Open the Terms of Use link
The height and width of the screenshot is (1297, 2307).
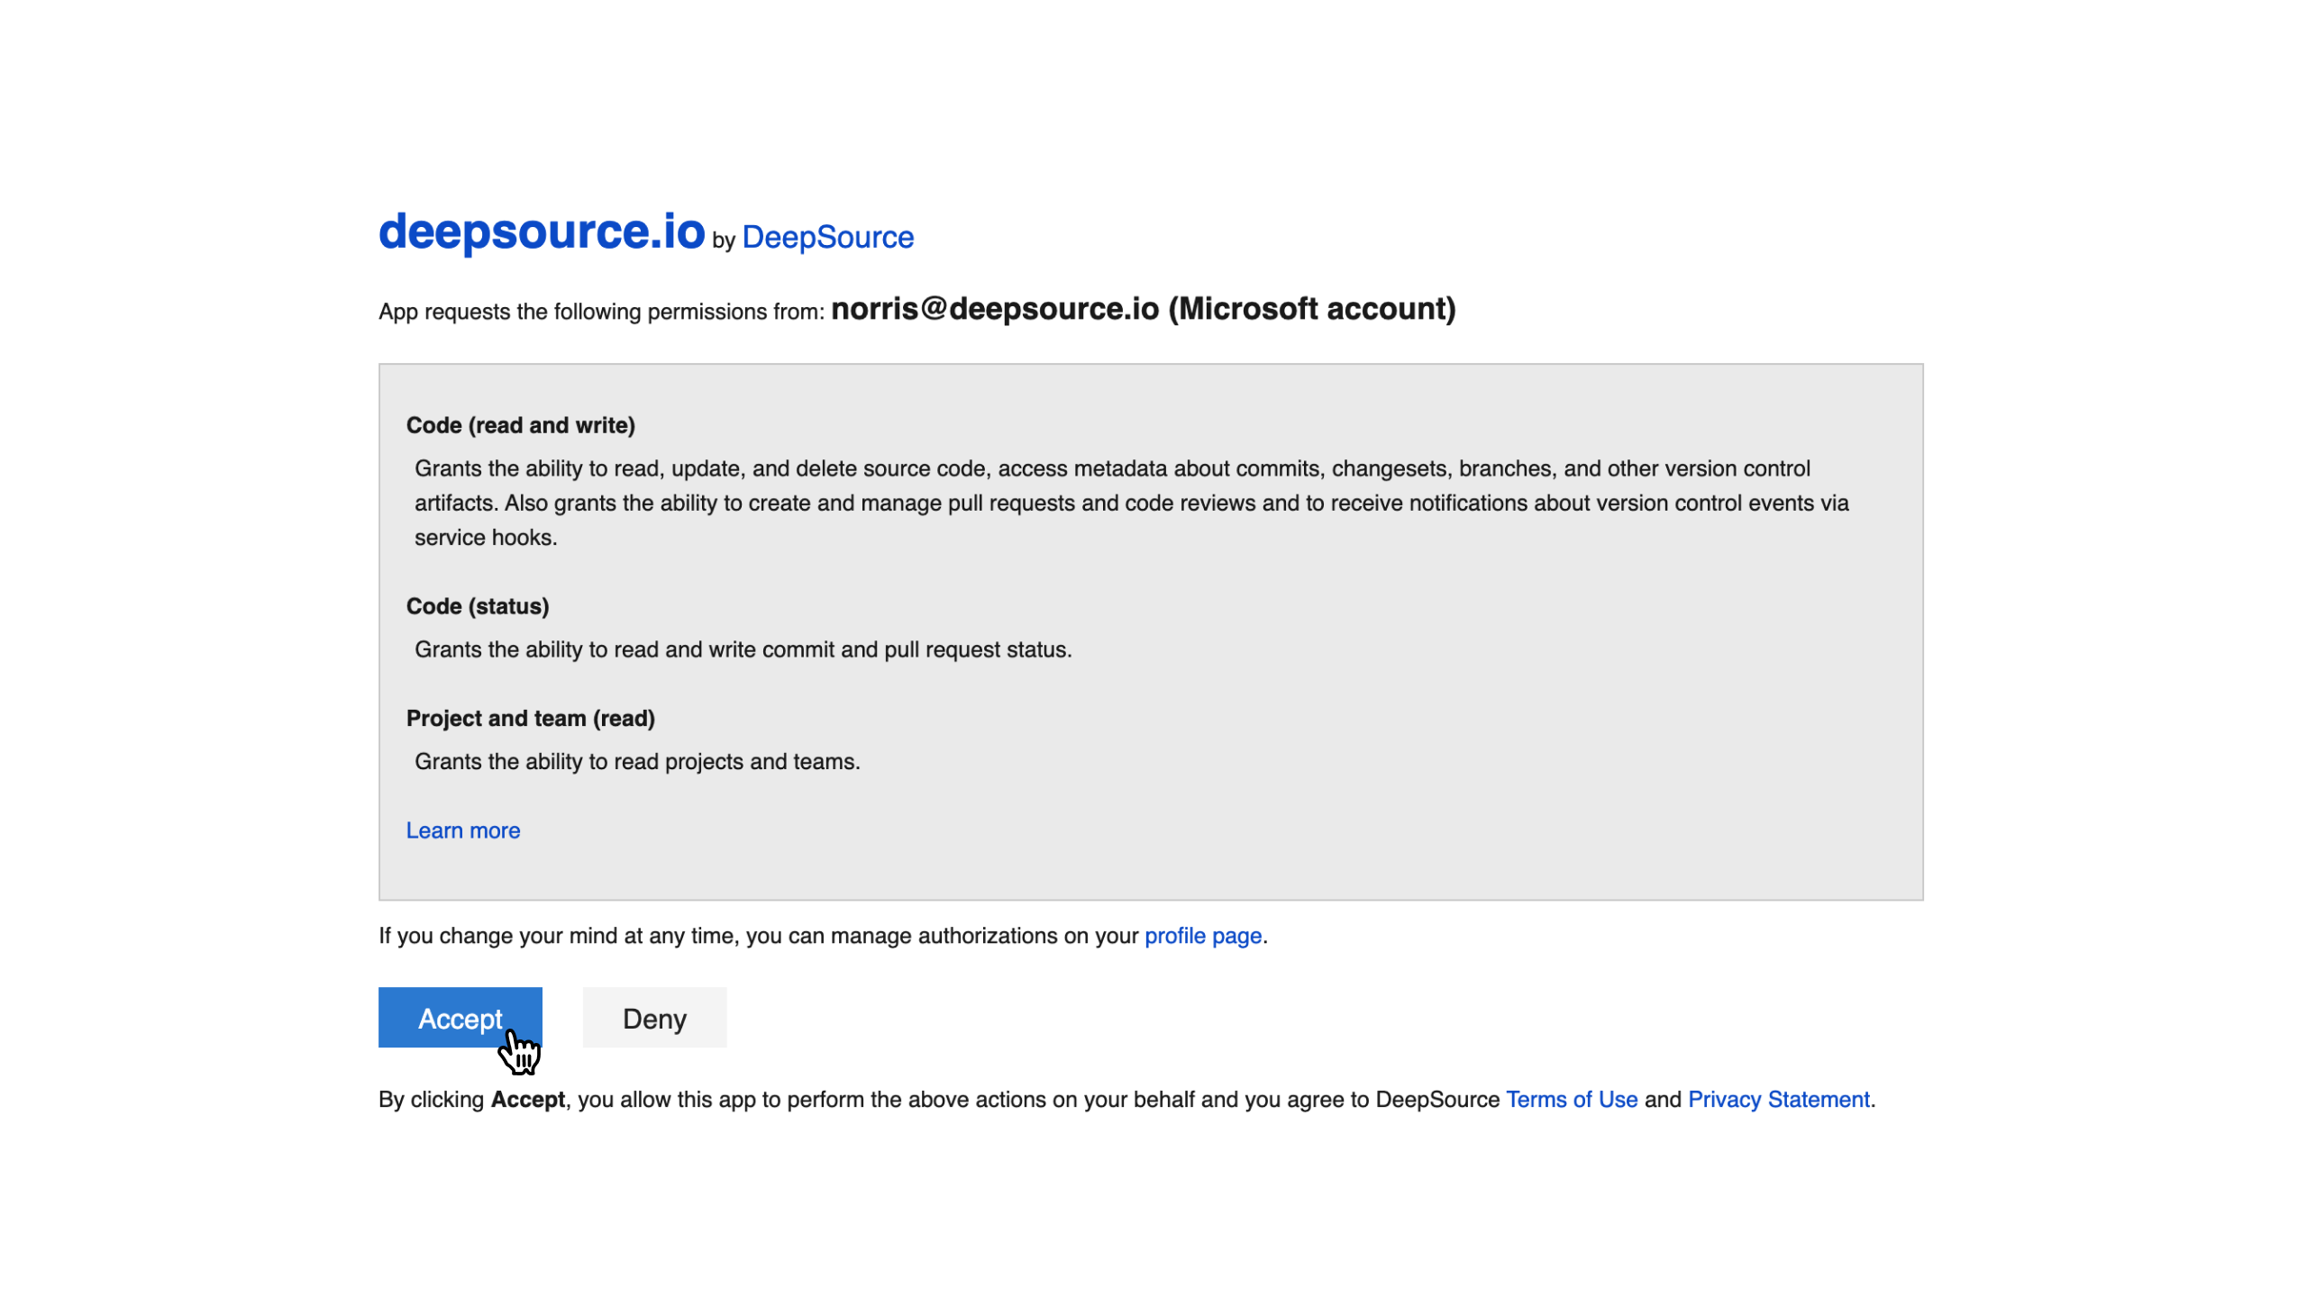(1571, 1100)
